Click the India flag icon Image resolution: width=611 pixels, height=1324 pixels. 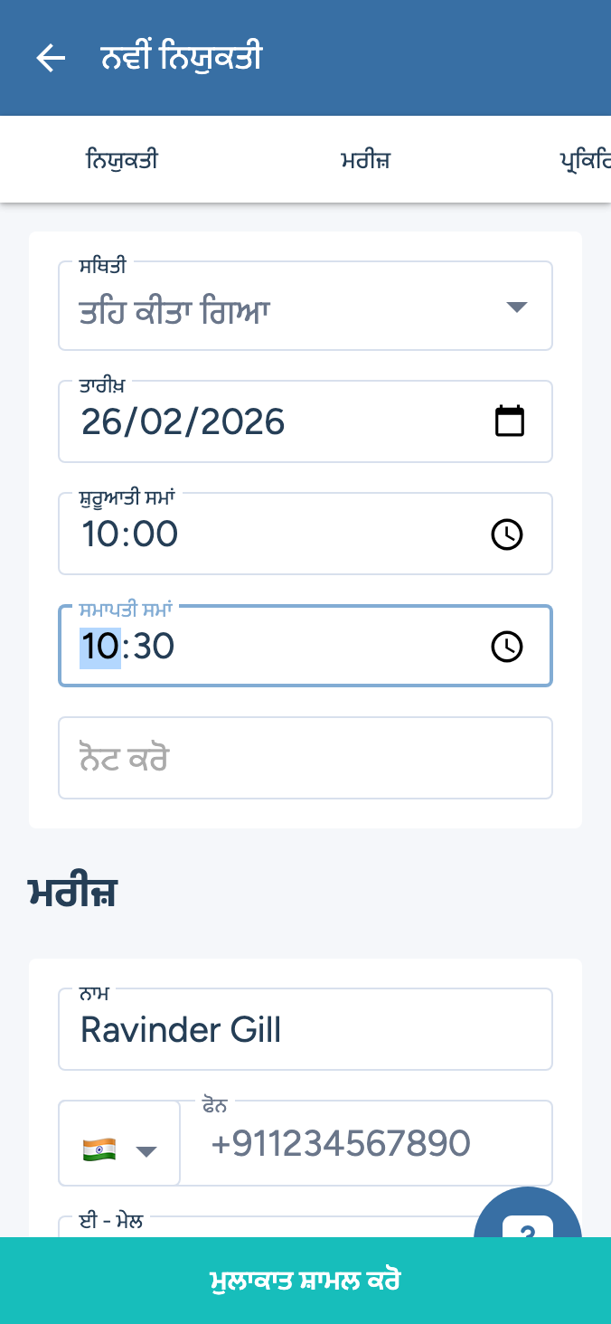tap(99, 1149)
